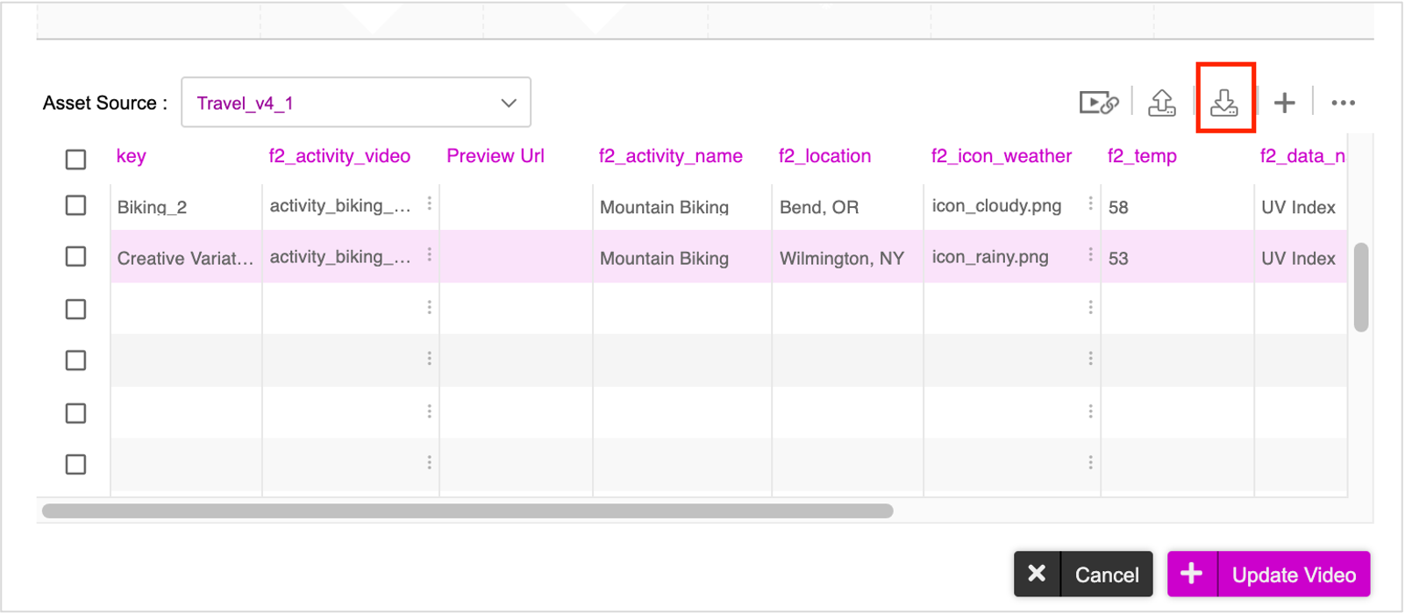The width and height of the screenshot is (1405, 614).
Task: Click the video link preview icon
Action: [x=1099, y=103]
